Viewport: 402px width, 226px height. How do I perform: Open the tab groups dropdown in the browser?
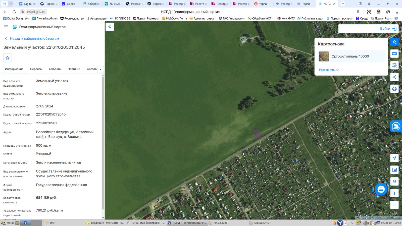[x=11, y=4]
